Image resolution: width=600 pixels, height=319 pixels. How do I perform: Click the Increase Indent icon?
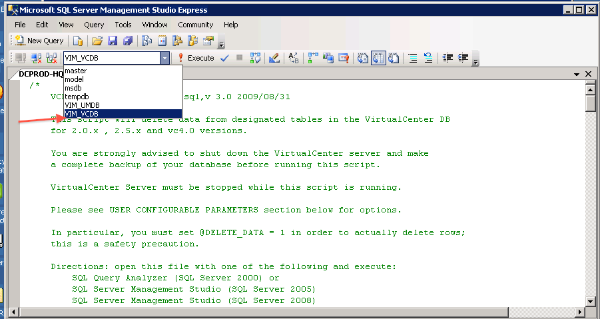[463, 58]
